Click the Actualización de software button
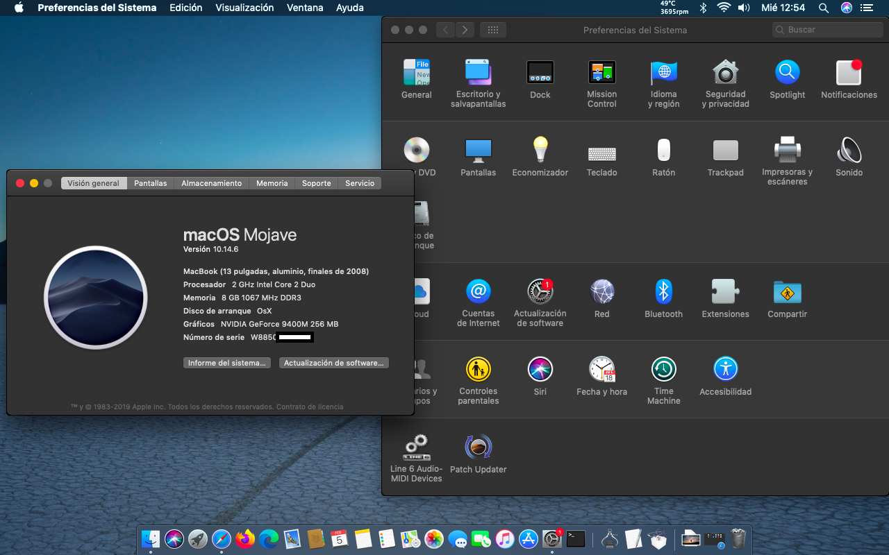 [333, 363]
